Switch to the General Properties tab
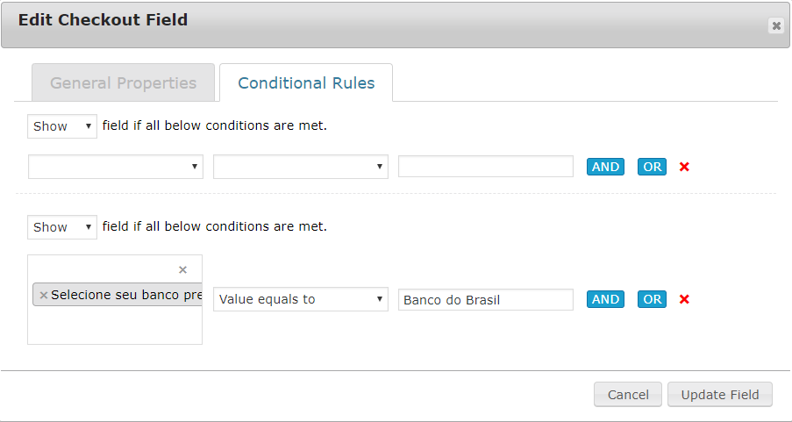Viewport: 792px width, 422px height. point(123,83)
